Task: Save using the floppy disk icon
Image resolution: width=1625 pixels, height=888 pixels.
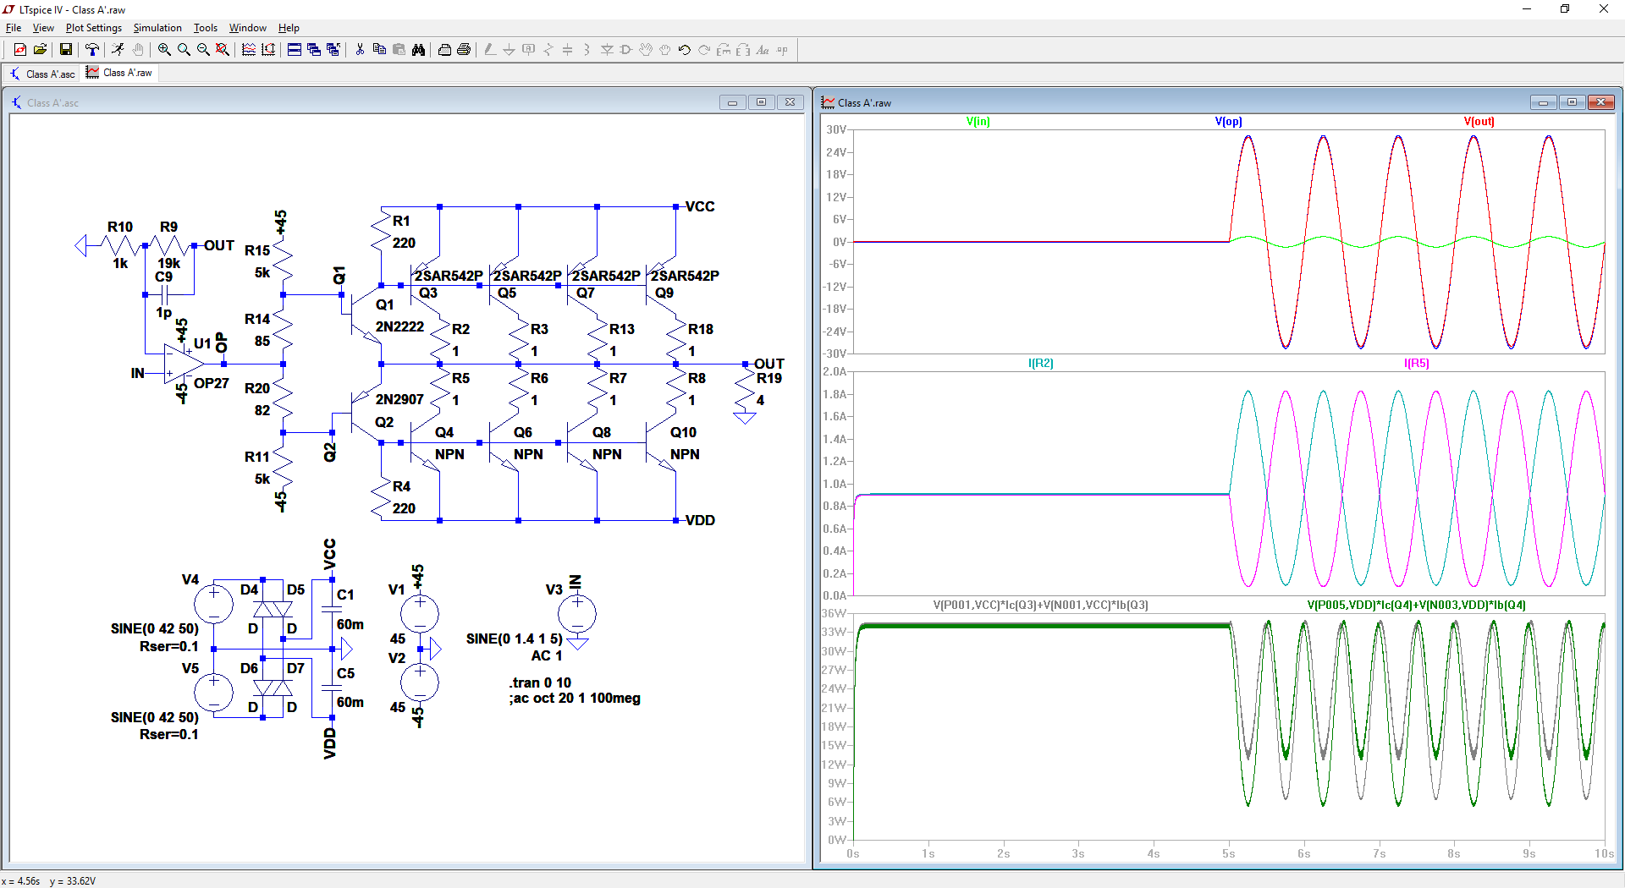Action: [x=65, y=50]
